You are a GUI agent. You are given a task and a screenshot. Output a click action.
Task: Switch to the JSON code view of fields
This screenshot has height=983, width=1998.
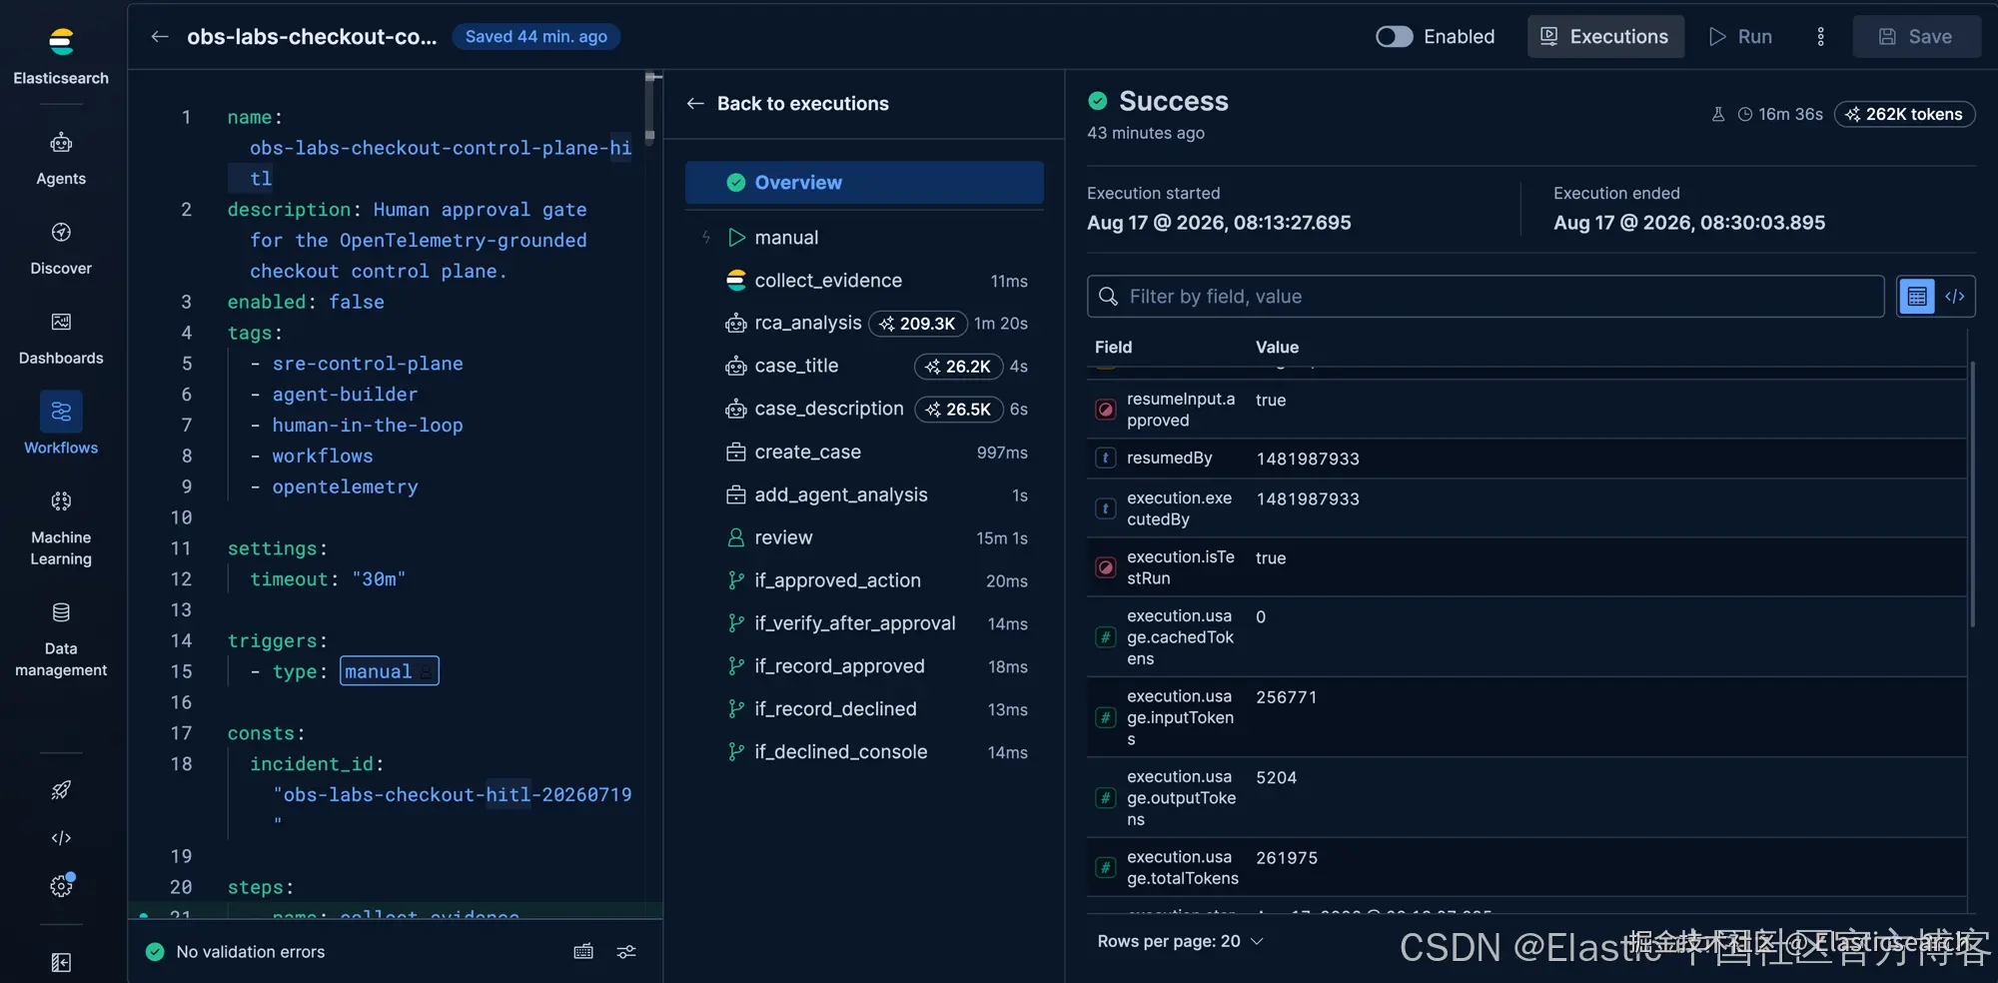(1955, 297)
